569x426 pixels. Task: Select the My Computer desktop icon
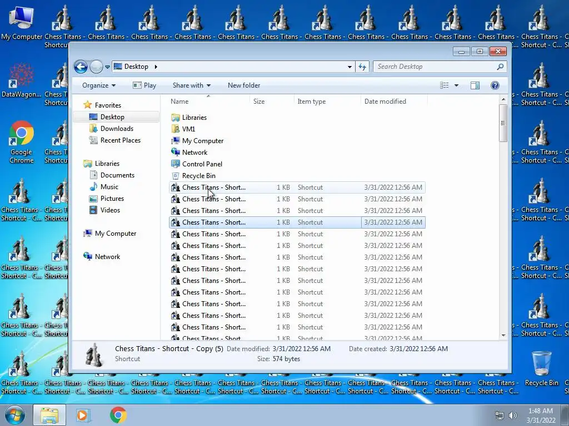[22, 22]
